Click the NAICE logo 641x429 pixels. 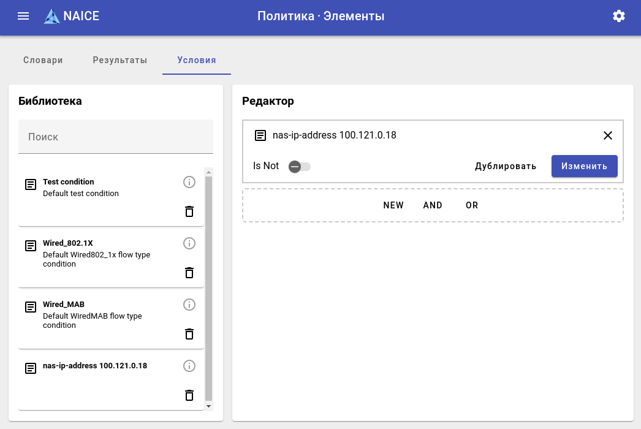coord(72,17)
